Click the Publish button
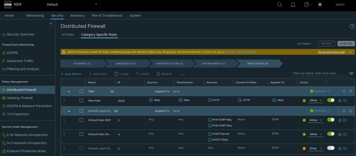Image resolution: width=356 pixels, height=156 pixels. pos(346,44)
